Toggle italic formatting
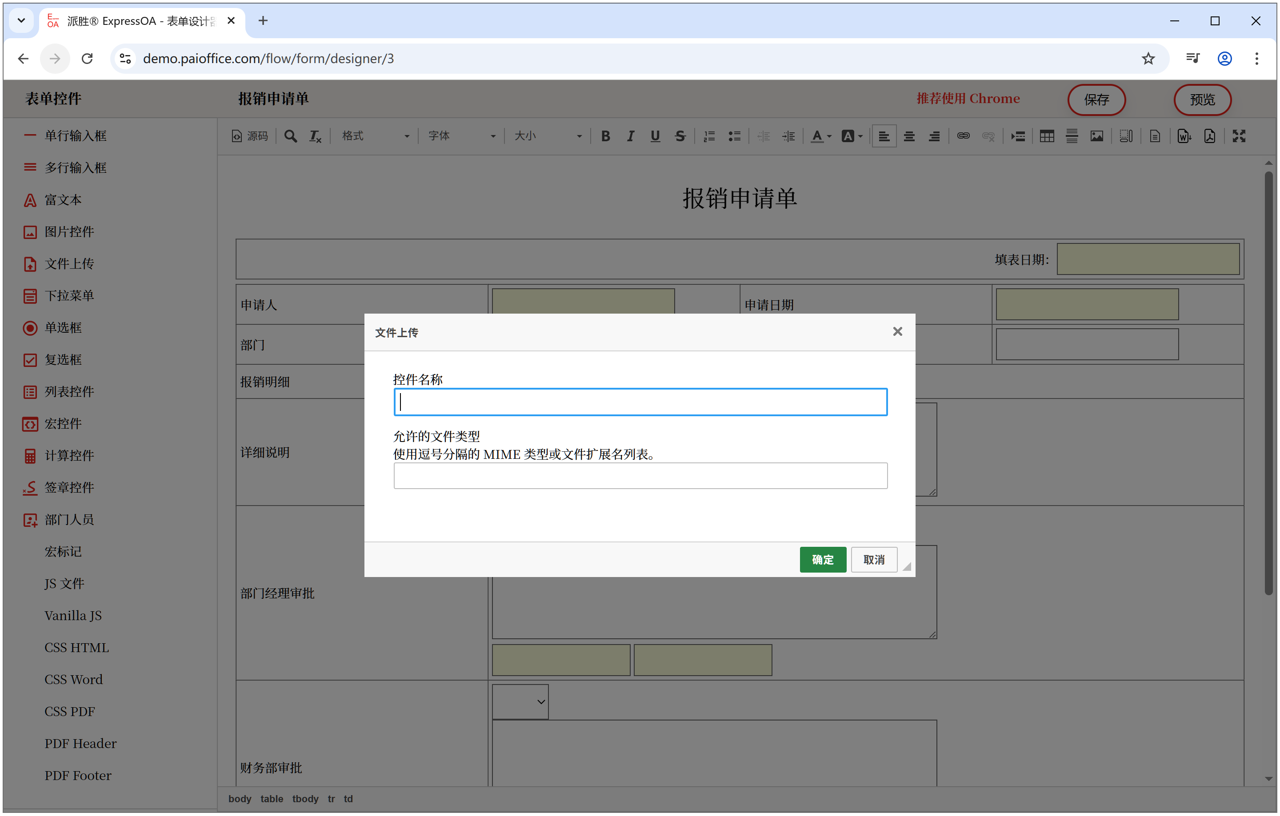This screenshot has height=816, width=1280. click(x=630, y=136)
